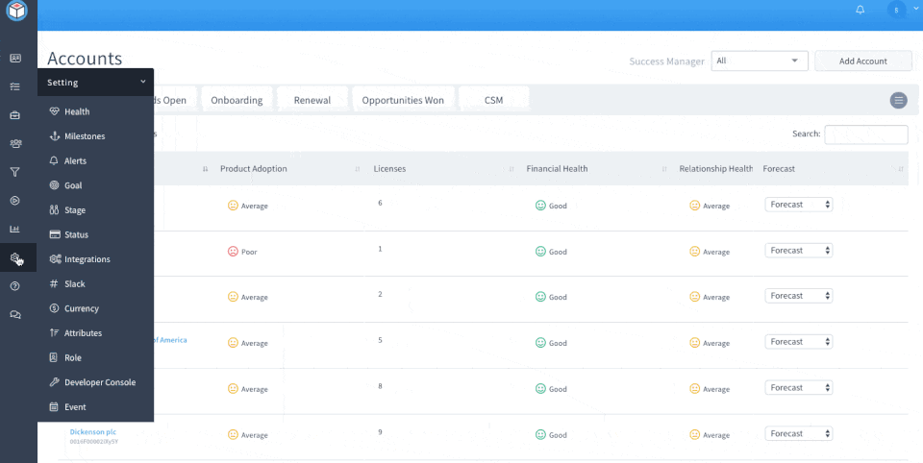923x463 pixels.
Task: Open the notifications bell icon
Action: point(860,10)
